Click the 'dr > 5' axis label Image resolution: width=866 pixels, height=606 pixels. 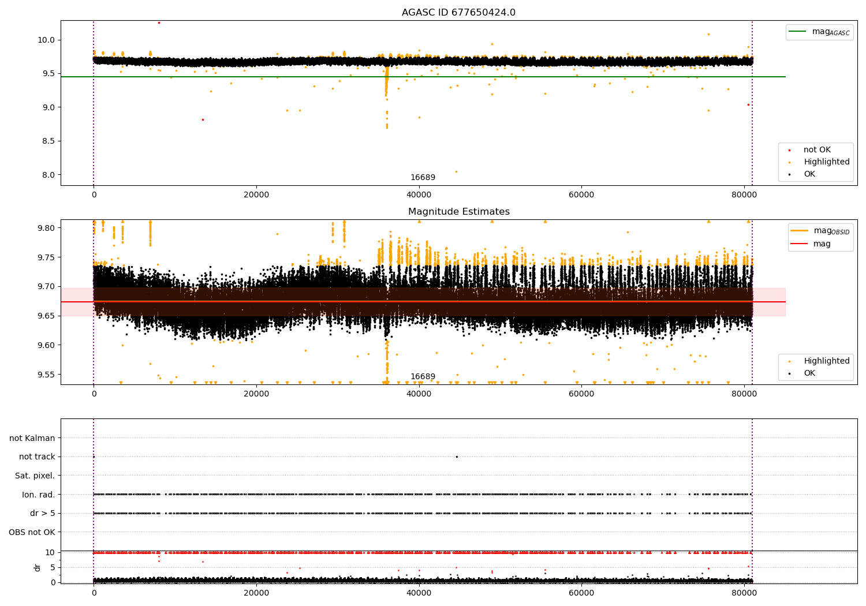click(x=43, y=513)
